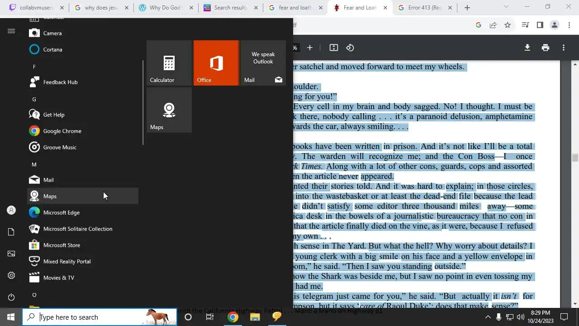Open the user account icon in Start sidebar
This screenshot has height=326, width=579.
[x=11, y=210]
